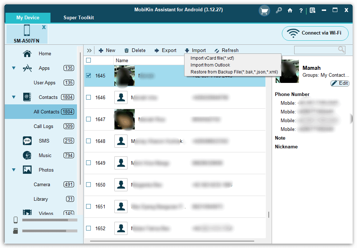Collapse sidebar with the double chevron button
The height and width of the screenshot is (248, 357).
[89, 51]
